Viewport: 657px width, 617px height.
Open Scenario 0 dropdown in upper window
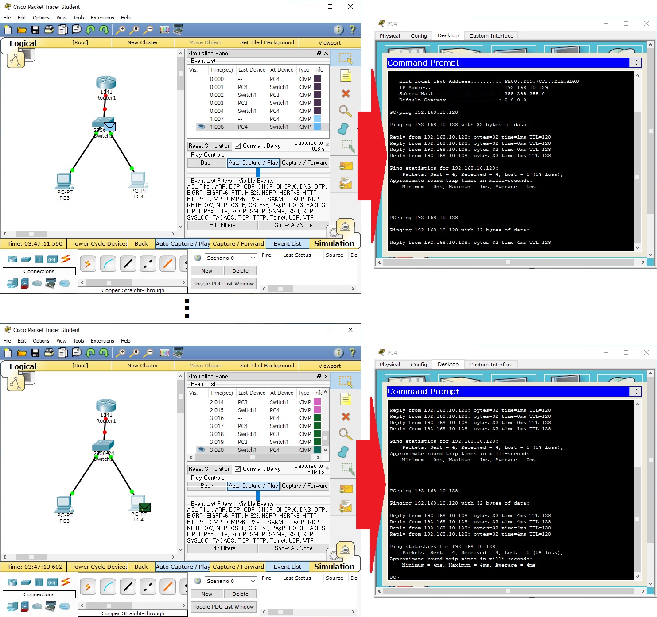pos(231,258)
